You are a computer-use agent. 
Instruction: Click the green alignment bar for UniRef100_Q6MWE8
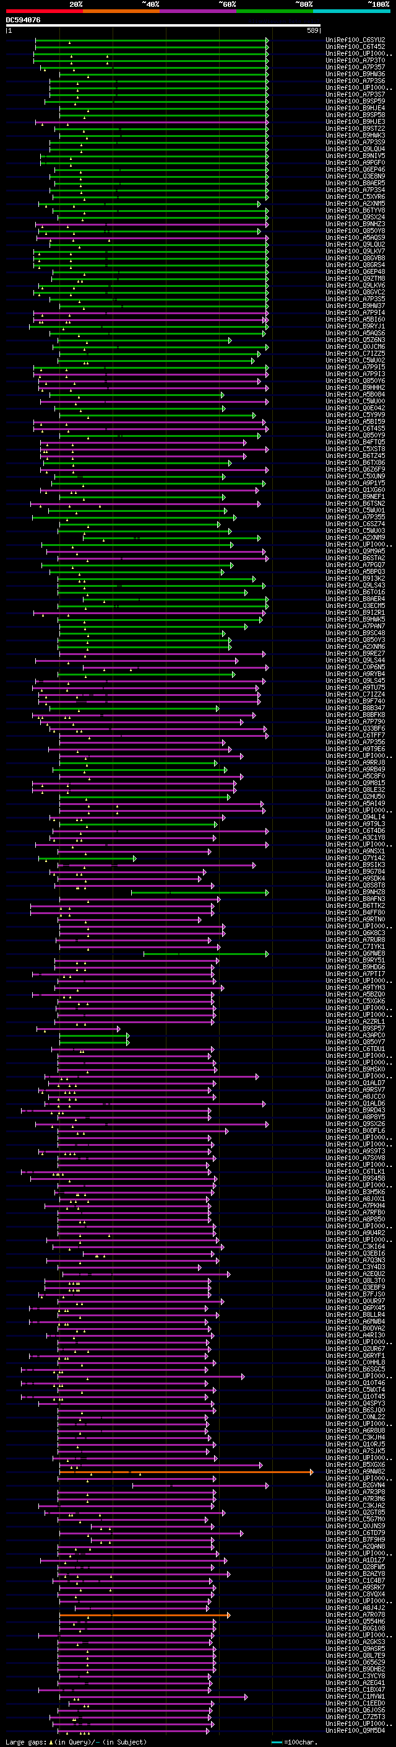coord(207,954)
